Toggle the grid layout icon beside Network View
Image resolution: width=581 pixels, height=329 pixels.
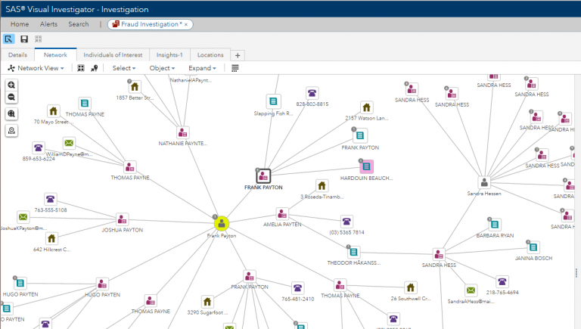click(81, 68)
